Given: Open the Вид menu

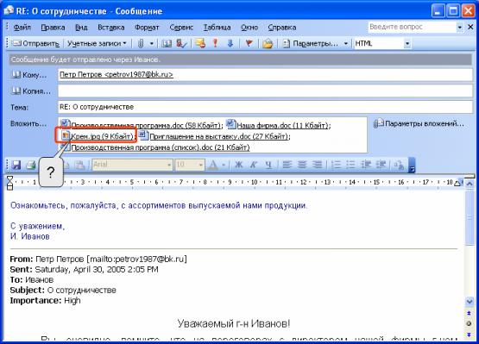Looking at the screenshot, I should (x=81, y=28).
